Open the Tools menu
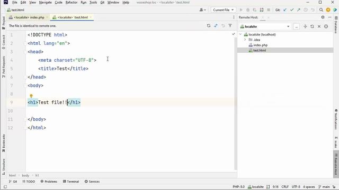 (93, 2)
